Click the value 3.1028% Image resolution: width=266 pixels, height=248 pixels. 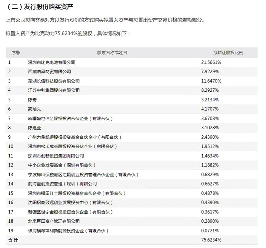tap(210, 128)
